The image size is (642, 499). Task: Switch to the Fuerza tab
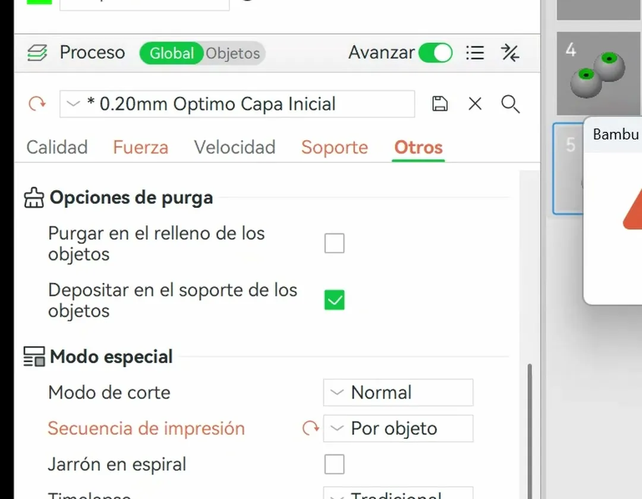click(140, 147)
